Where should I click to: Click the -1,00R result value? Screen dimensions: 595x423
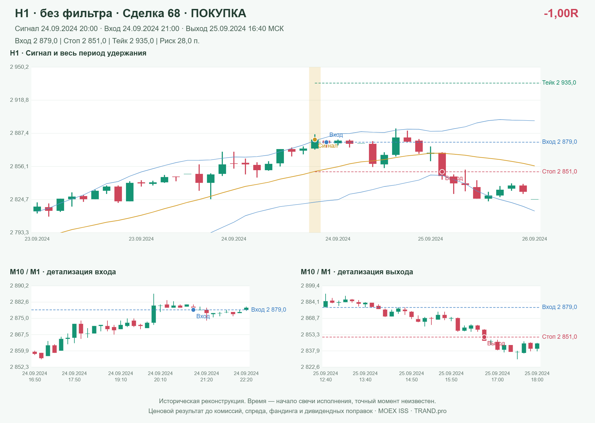[x=561, y=13]
